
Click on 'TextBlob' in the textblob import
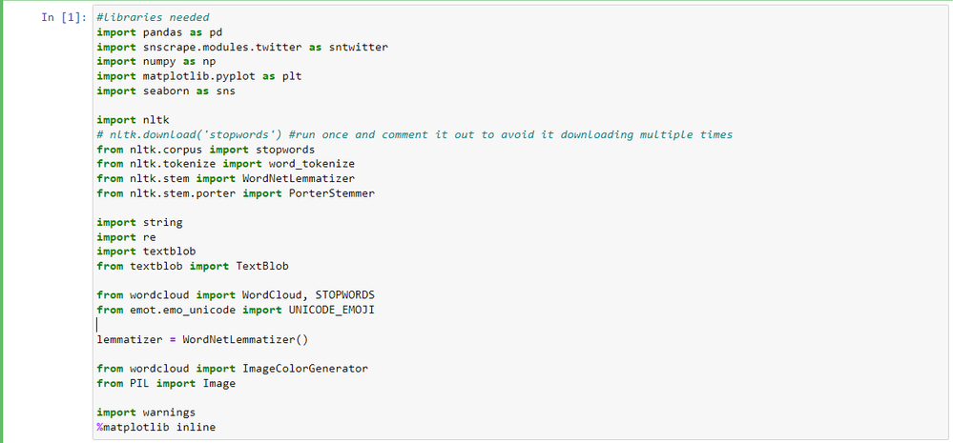(x=262, y=267)
